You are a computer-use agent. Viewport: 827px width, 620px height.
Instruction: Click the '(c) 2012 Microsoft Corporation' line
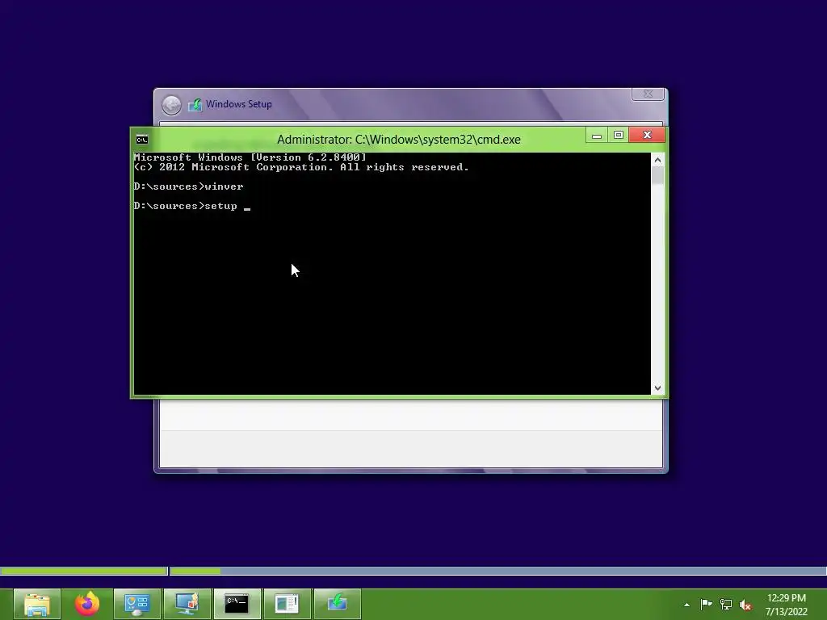[301, 167]
